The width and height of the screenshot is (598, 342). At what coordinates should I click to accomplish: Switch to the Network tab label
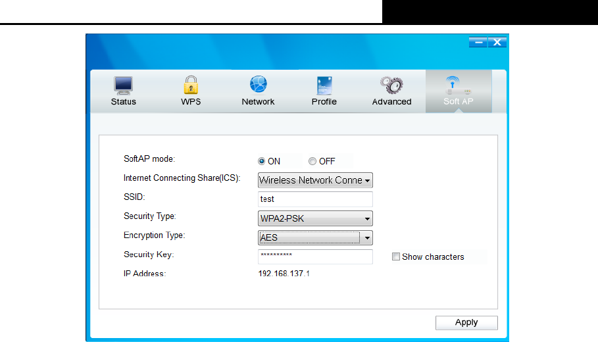tap(258, 102)
